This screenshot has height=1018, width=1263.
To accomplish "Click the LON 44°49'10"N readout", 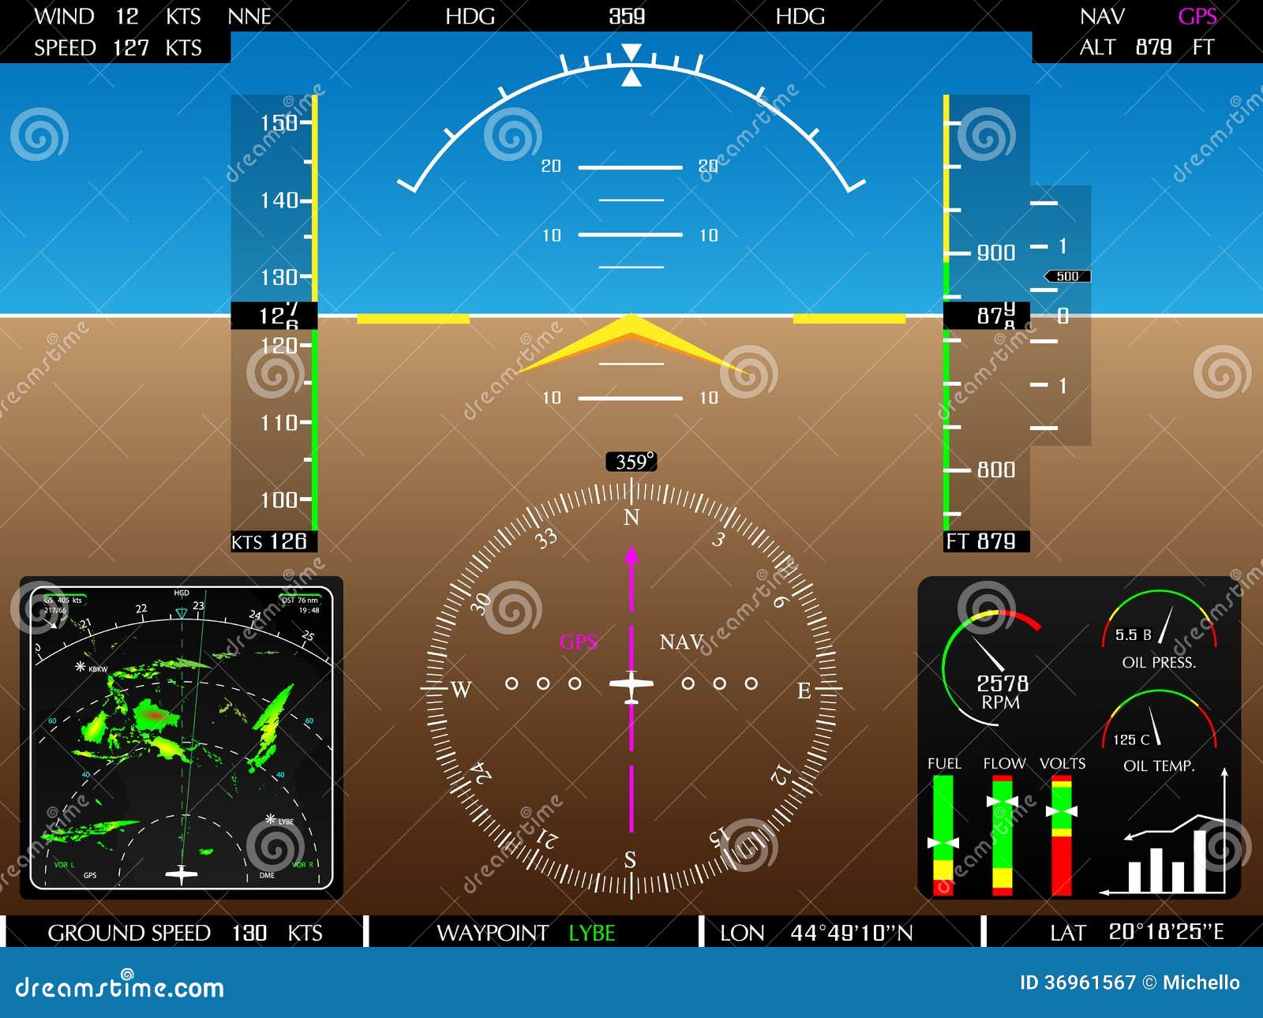I will tap(816, 933).
